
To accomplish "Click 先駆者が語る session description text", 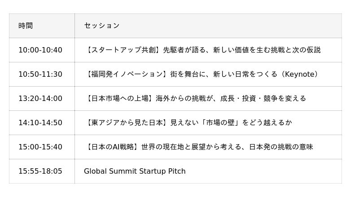I will click(184, 50).
